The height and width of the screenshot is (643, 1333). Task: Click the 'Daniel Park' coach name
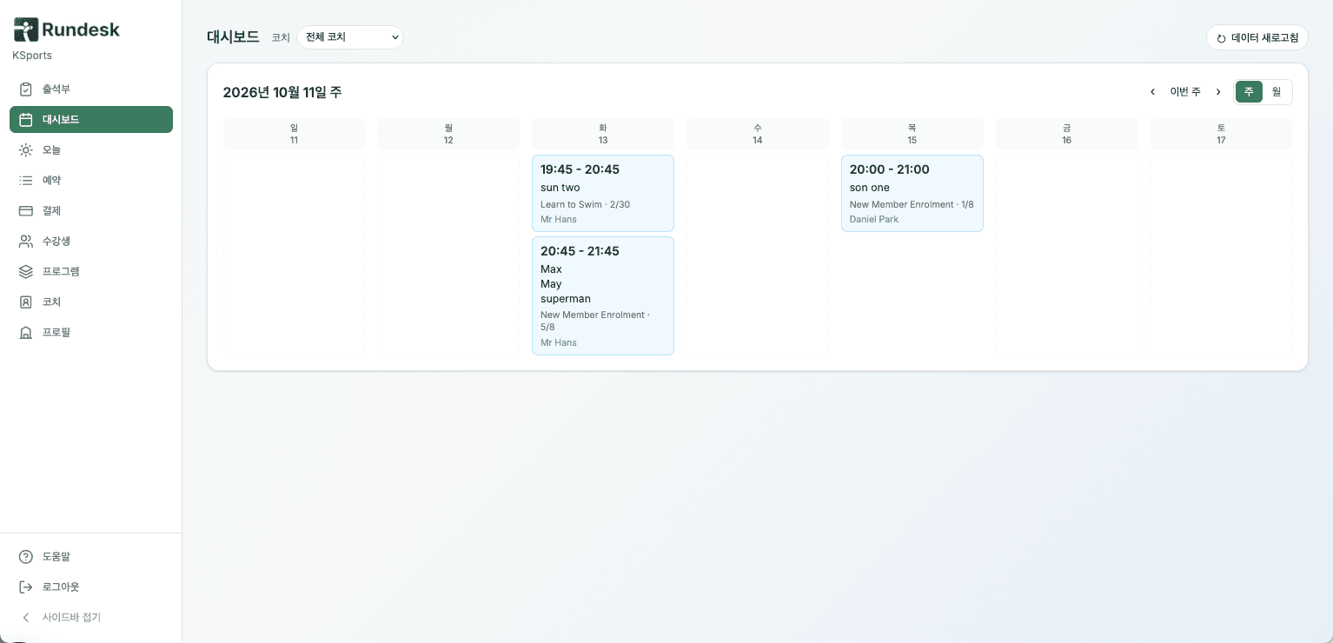point(874,220)
